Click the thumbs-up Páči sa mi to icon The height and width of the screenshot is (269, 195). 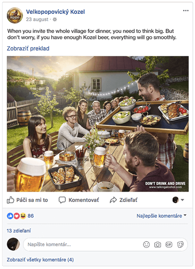click(10, 200)
